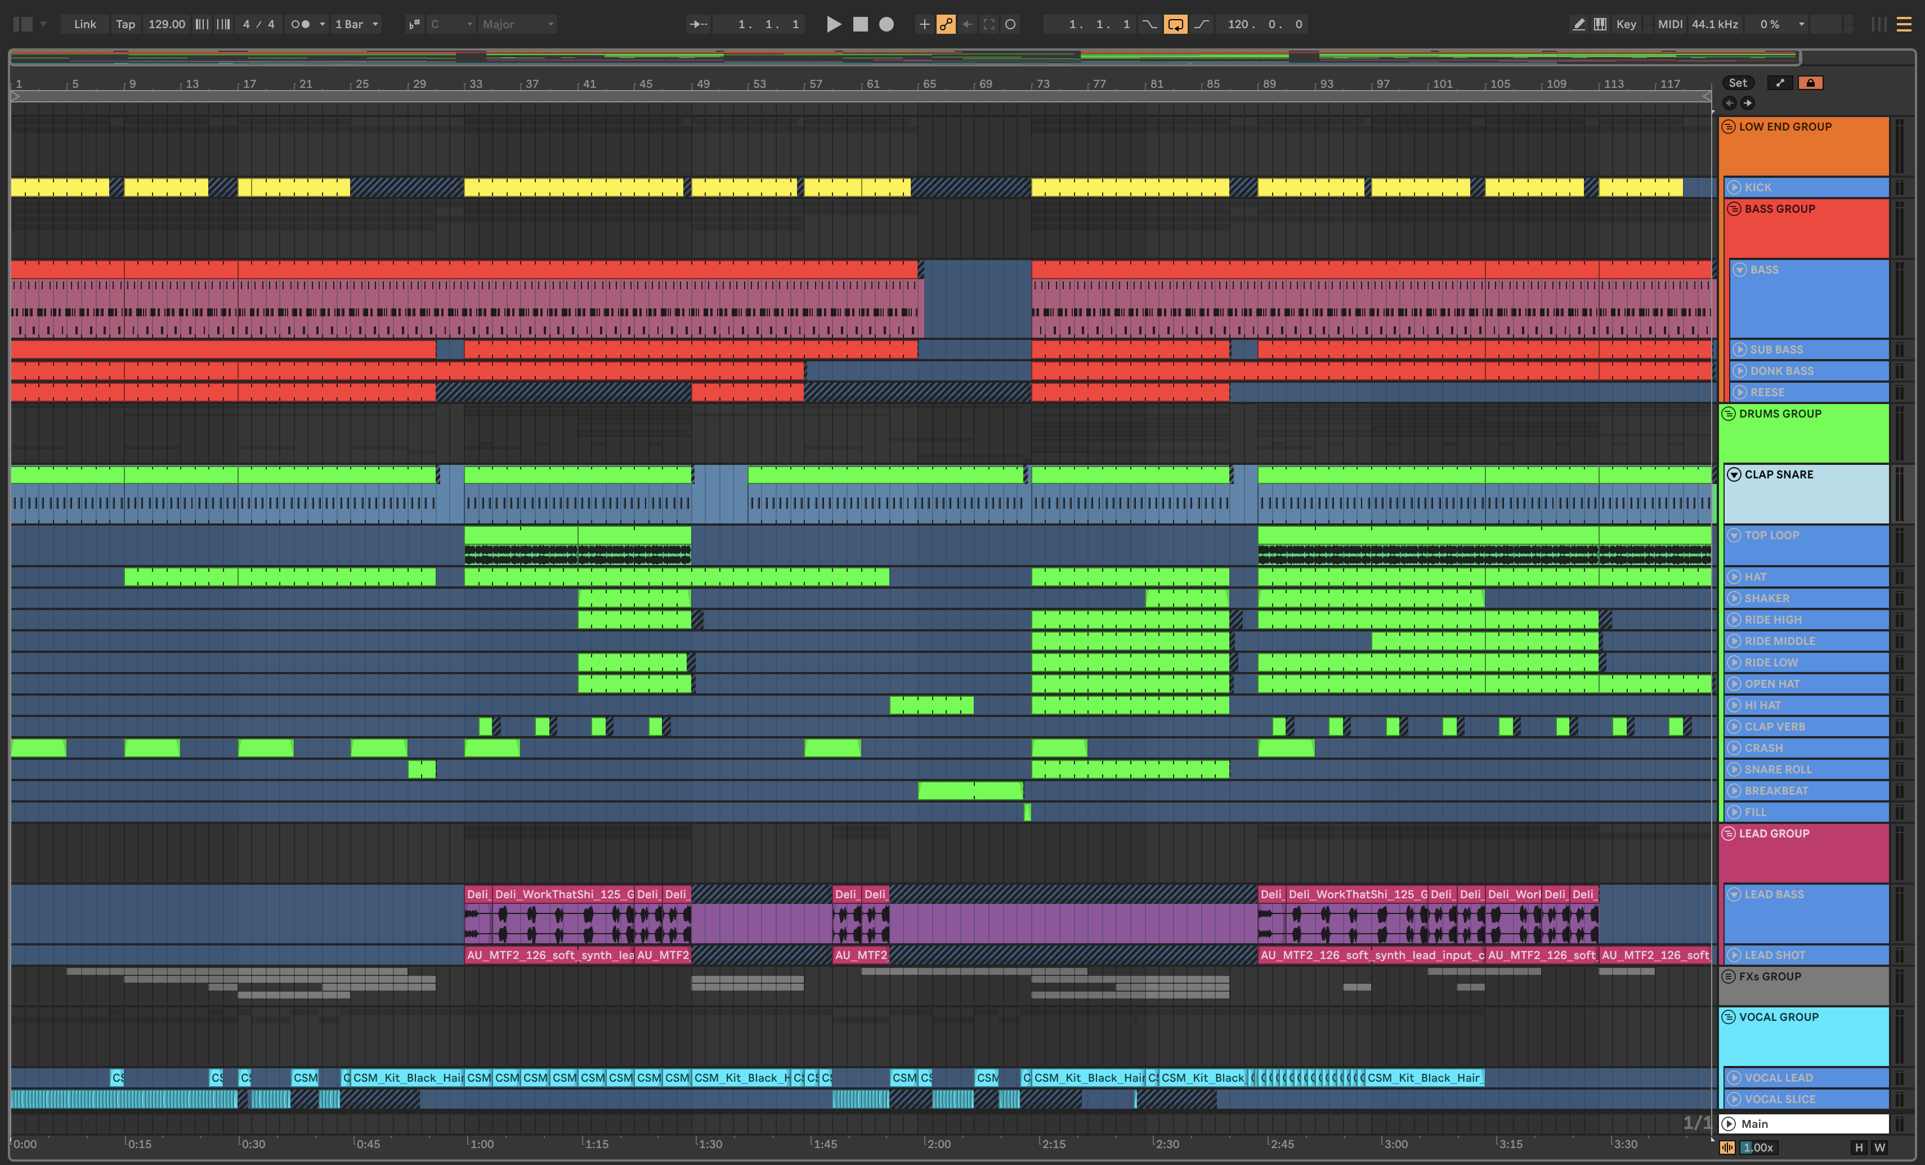Toggle Scale Mode flat-sharp icon
1925x1165 pixels.
tap(414, 24)
